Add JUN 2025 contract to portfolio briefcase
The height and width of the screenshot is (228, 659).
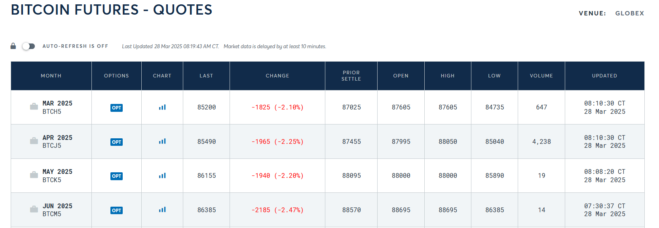click(33, 209)
